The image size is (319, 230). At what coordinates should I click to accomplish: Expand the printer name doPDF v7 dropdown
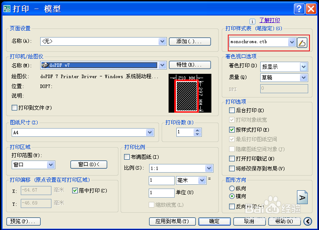162,65
